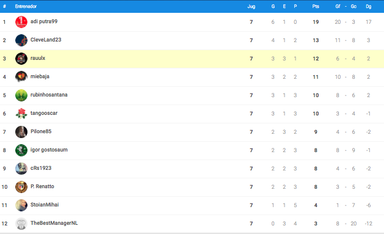The width and height of the screenshot is (384, 234).
Task: Select Pilone85's avatar picture
Action: (21, 132)
